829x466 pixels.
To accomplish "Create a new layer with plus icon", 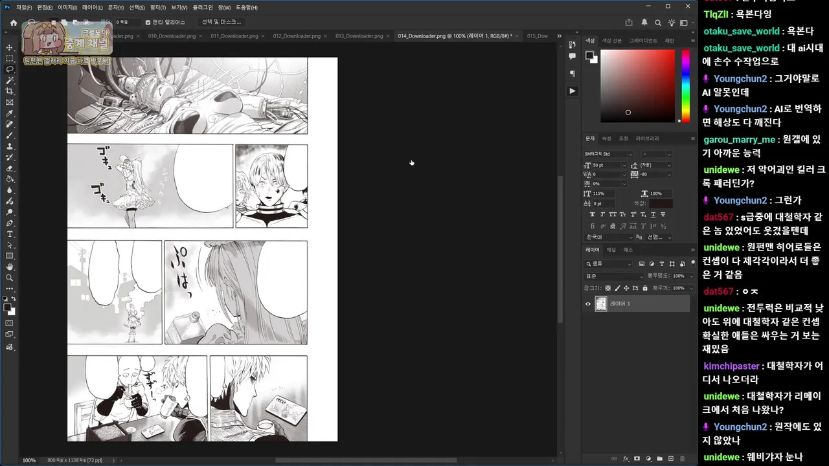I will (671, 459).
